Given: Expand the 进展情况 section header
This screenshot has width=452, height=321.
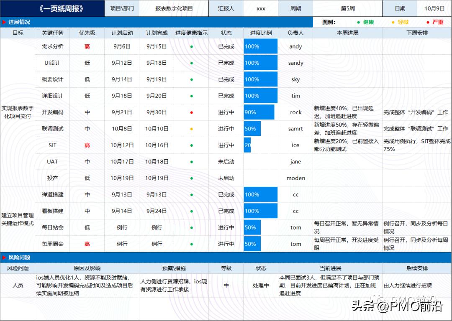Looking at the screenshot, I should coord(18,22).
